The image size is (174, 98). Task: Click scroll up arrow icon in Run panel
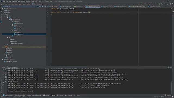click(x=6, y=70)
